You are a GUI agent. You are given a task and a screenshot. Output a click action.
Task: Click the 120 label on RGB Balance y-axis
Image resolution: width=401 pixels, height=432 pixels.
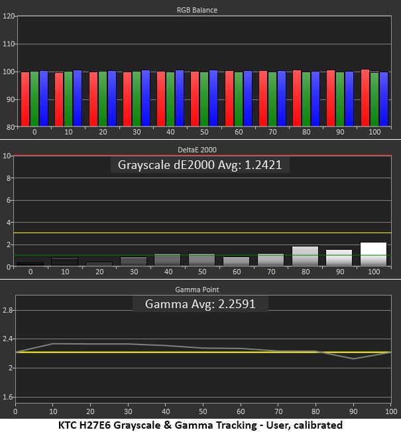[8, 16]
